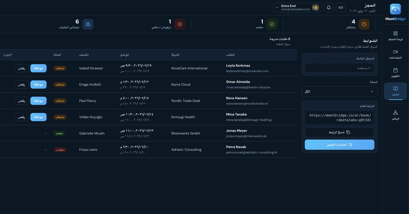
Task: Click company Iberia Cloud
Action: tap(181, 85)
